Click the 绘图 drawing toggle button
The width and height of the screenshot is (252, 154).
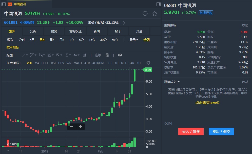click(x=146, y=40)
